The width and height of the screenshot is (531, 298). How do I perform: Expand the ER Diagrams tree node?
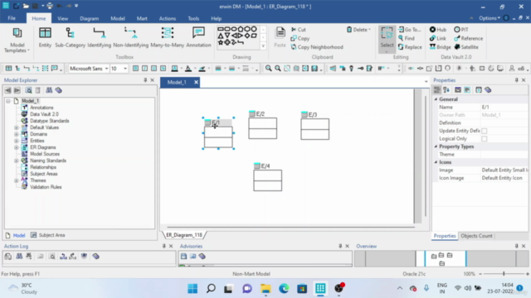click(x=17, y=147)
